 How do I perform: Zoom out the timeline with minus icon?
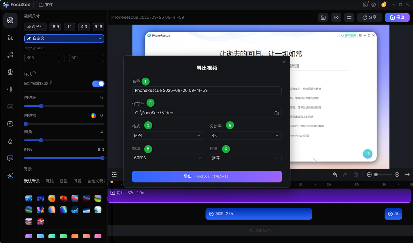point(369,175)
